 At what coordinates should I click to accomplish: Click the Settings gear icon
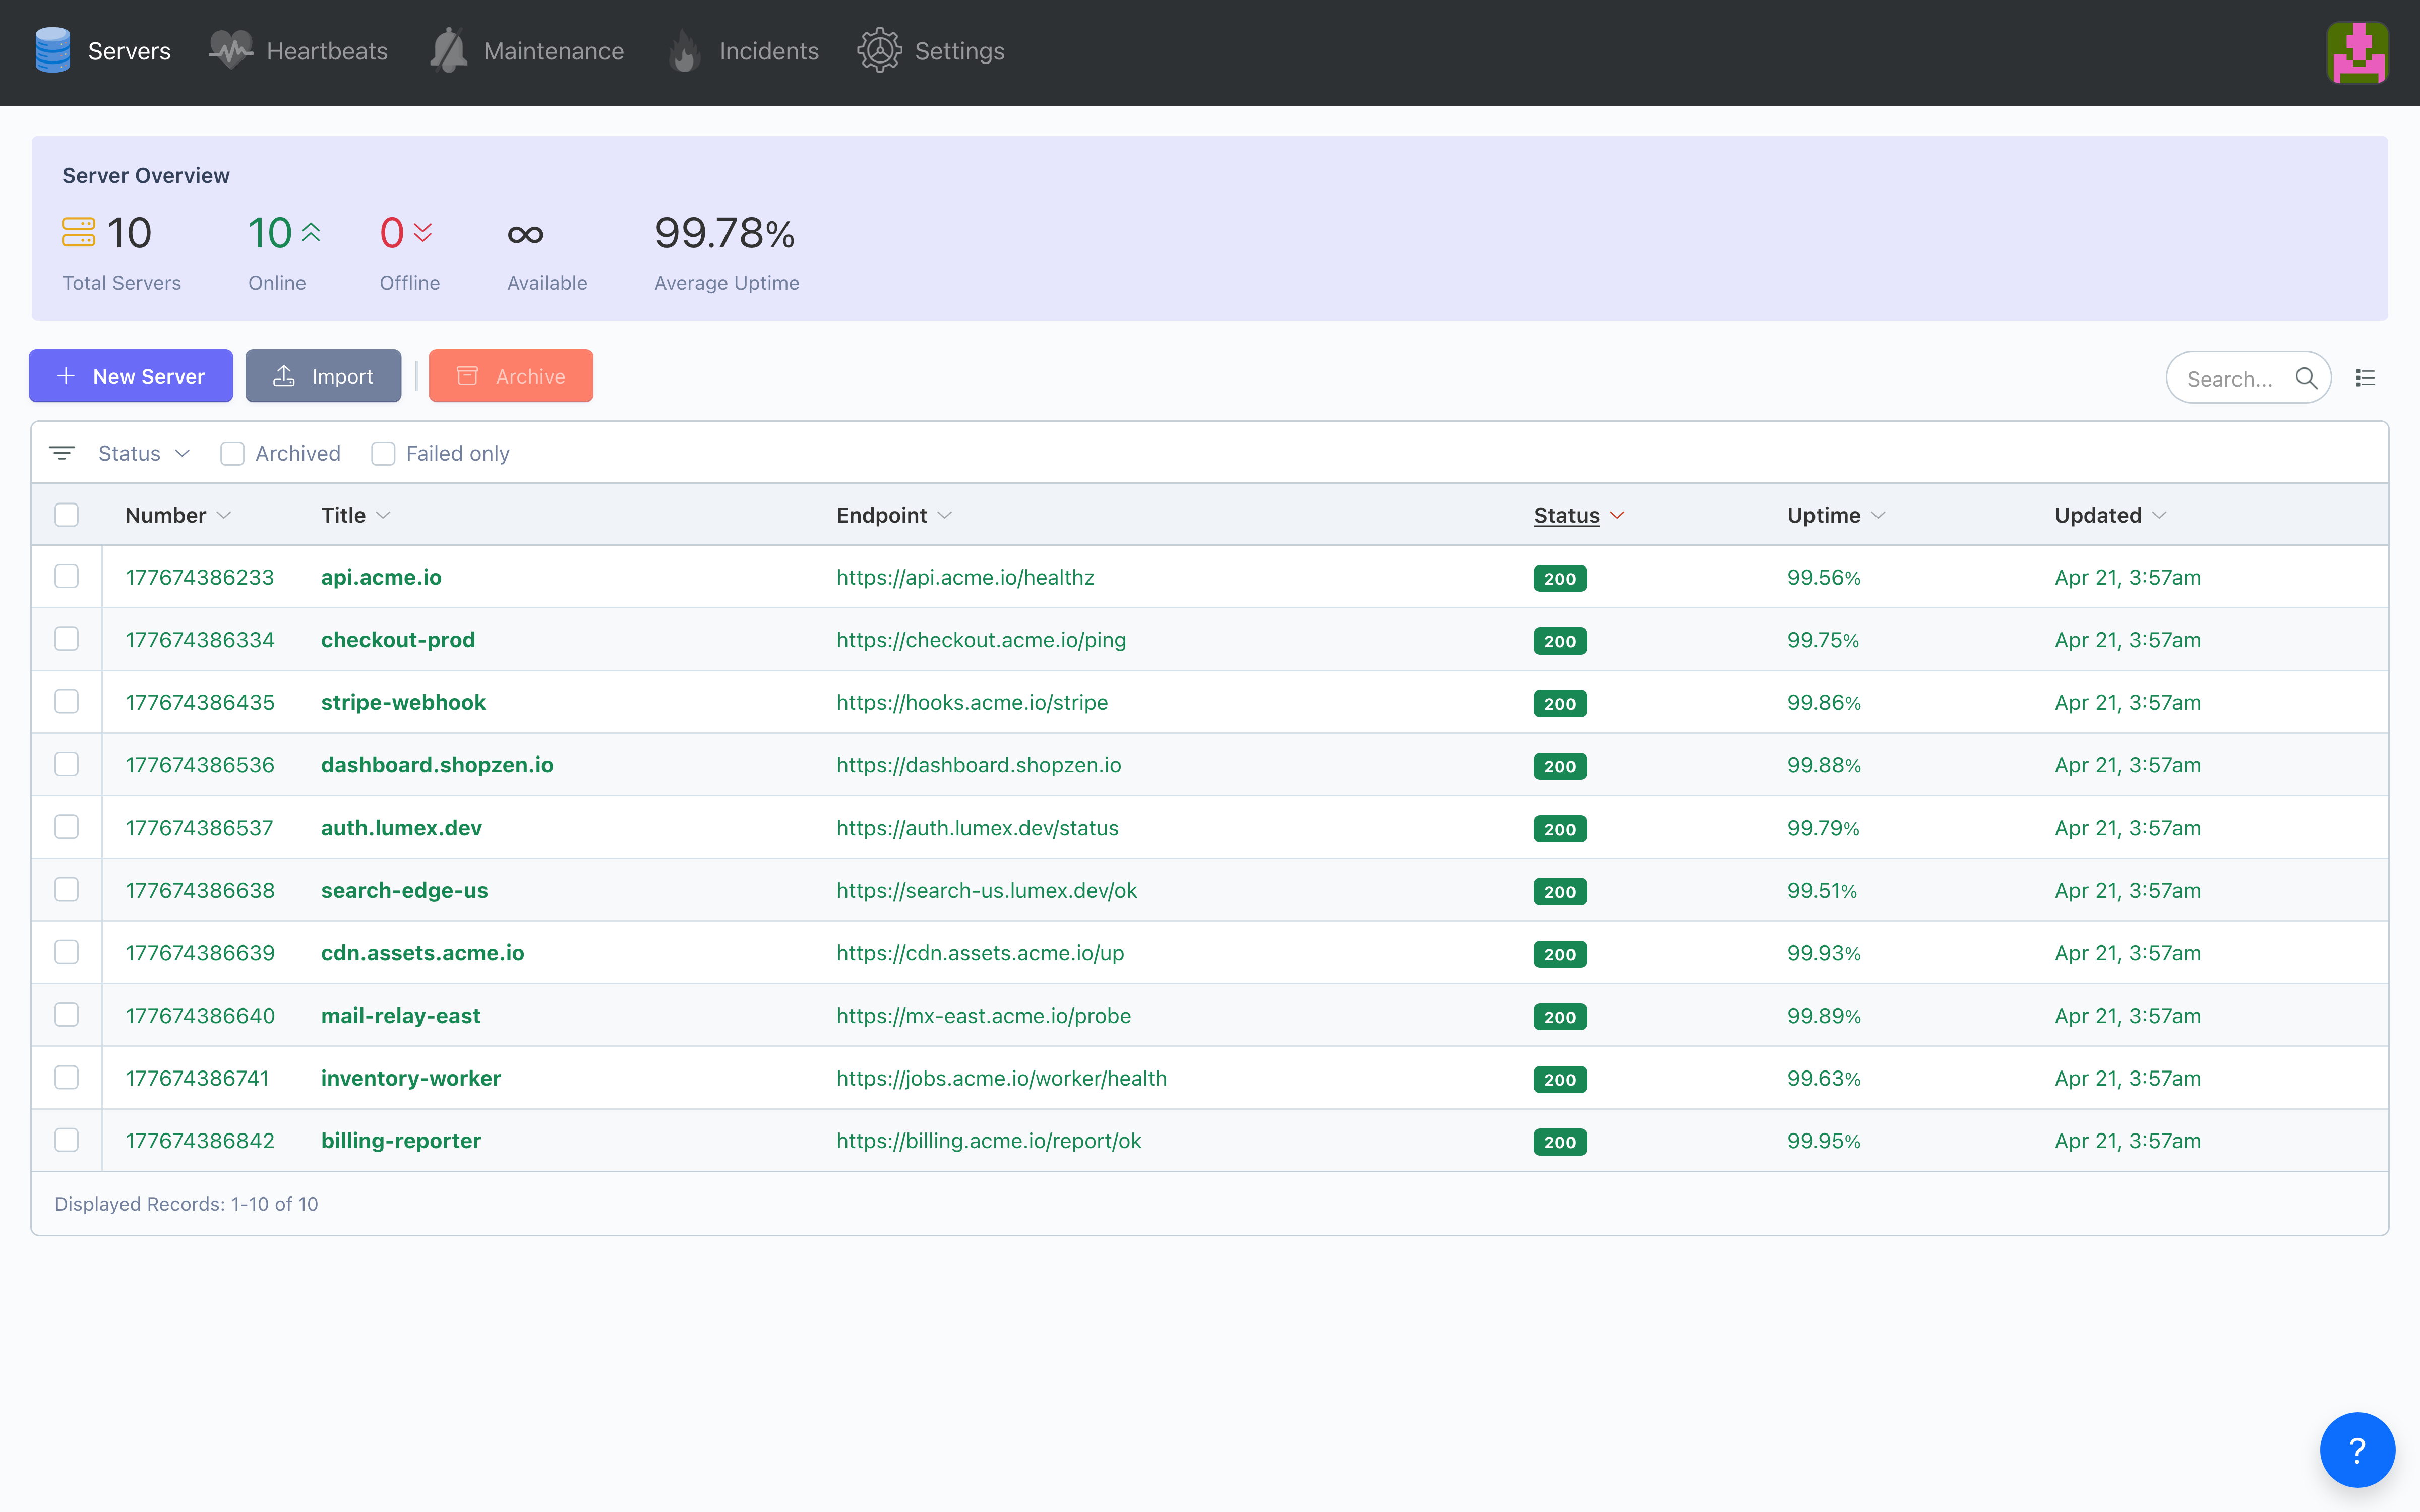879,50
